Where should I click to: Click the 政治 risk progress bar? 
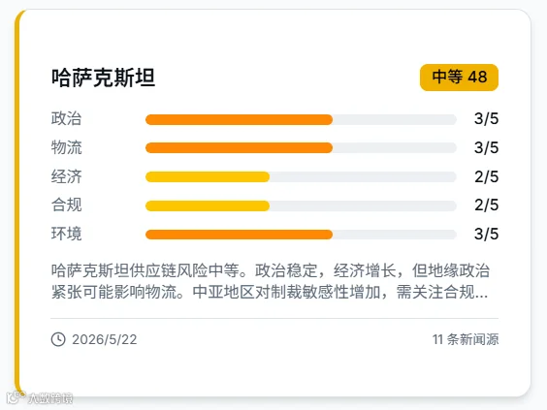click(301, 119)
